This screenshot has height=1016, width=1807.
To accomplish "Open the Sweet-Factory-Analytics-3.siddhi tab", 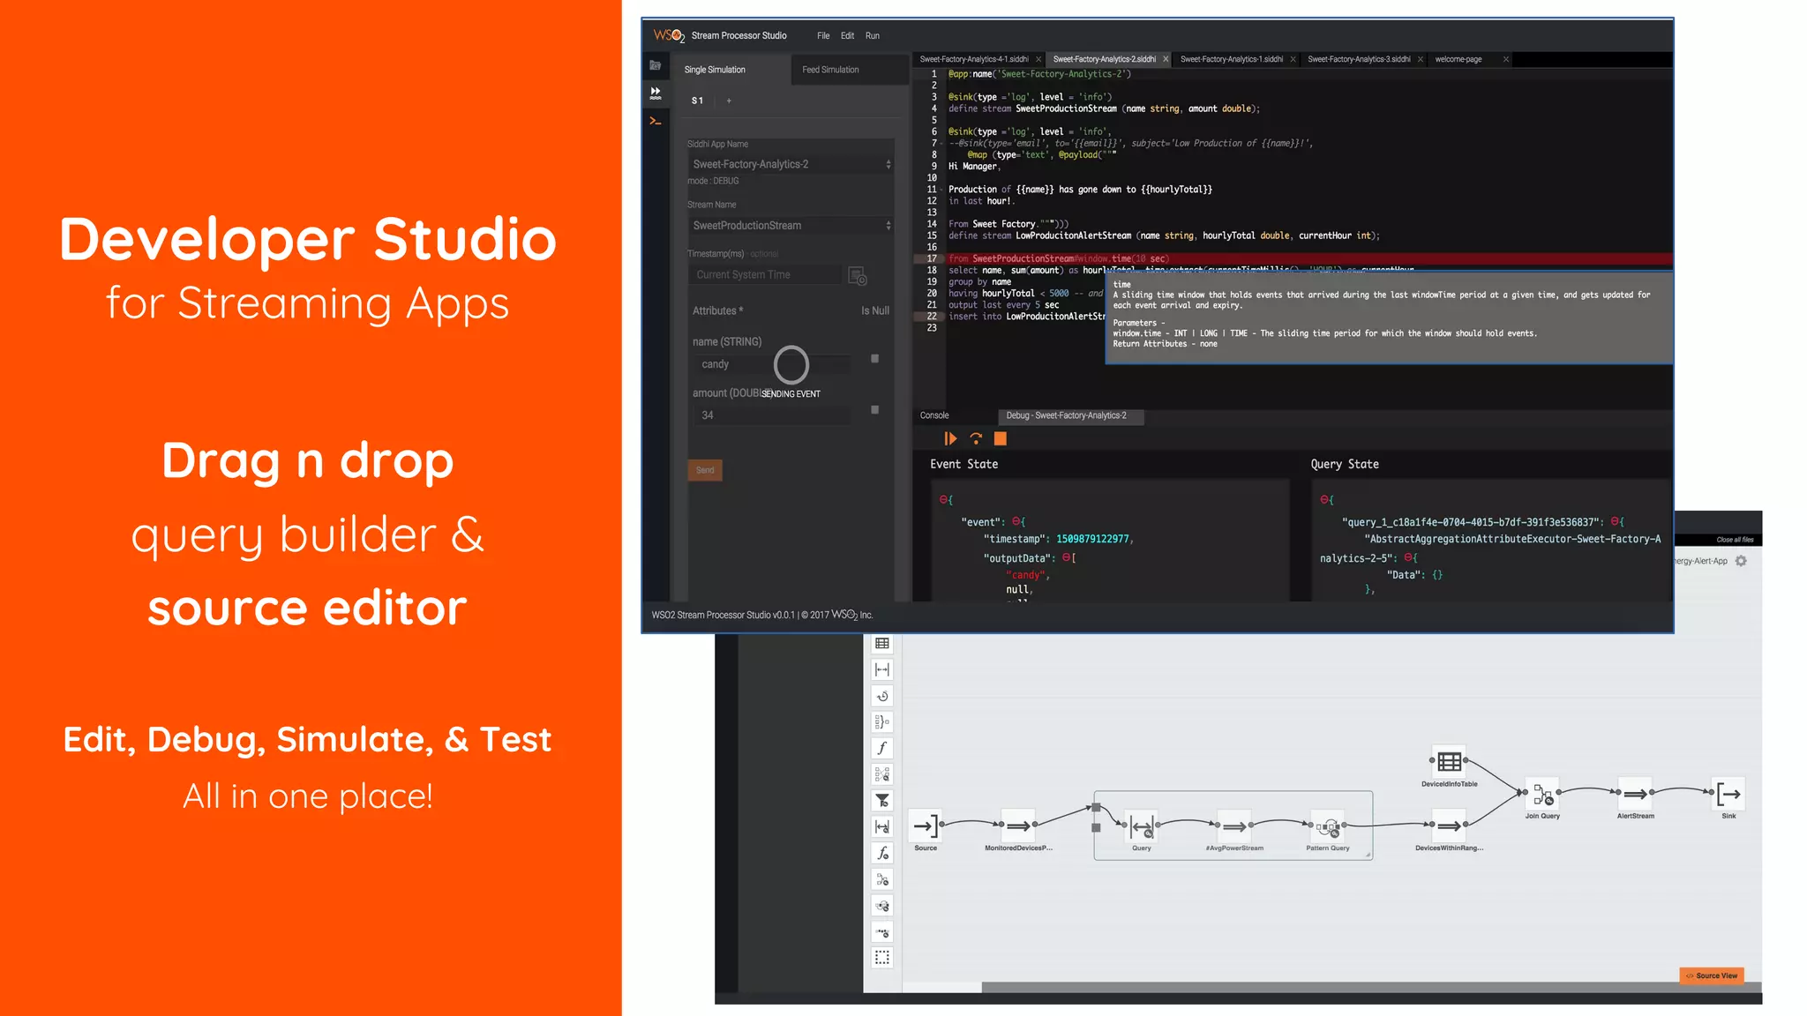I will pyautogui.click(x=1359, y=60).
